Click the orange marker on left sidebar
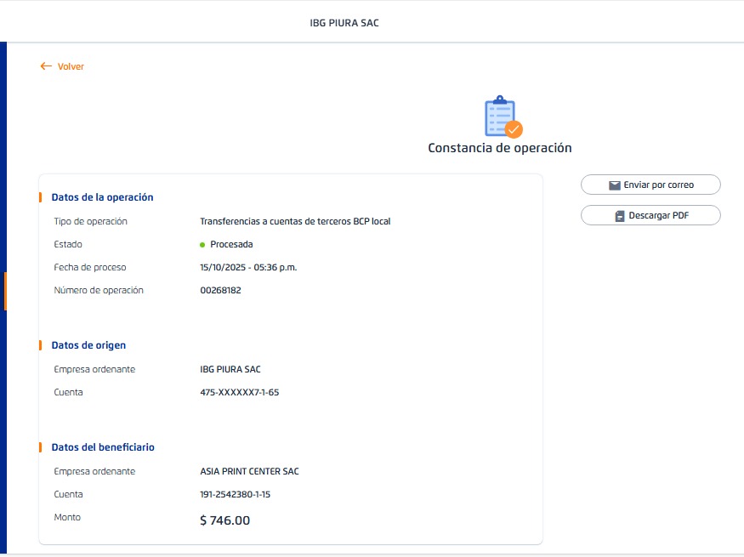 [x=5, y=291]
